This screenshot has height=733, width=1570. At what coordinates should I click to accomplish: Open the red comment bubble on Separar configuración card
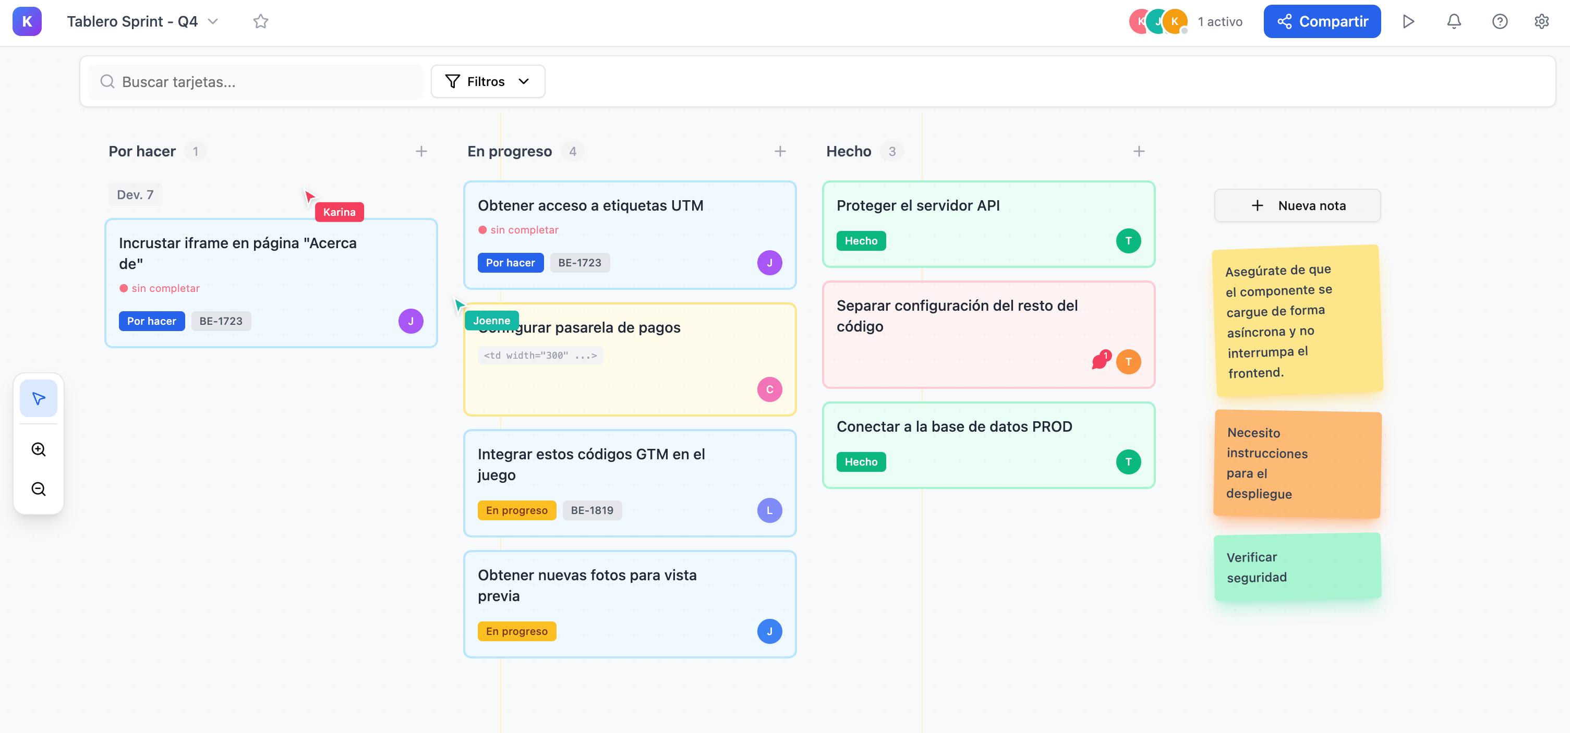[x=1100, y=361]
